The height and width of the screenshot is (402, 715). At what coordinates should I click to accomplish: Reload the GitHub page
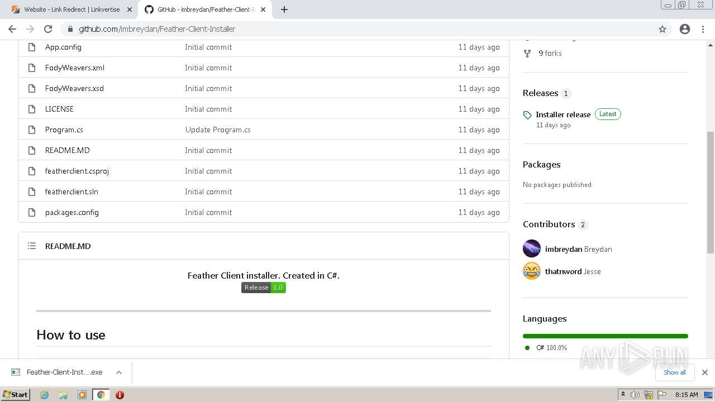pyautogui.click(x=48, y=29)
